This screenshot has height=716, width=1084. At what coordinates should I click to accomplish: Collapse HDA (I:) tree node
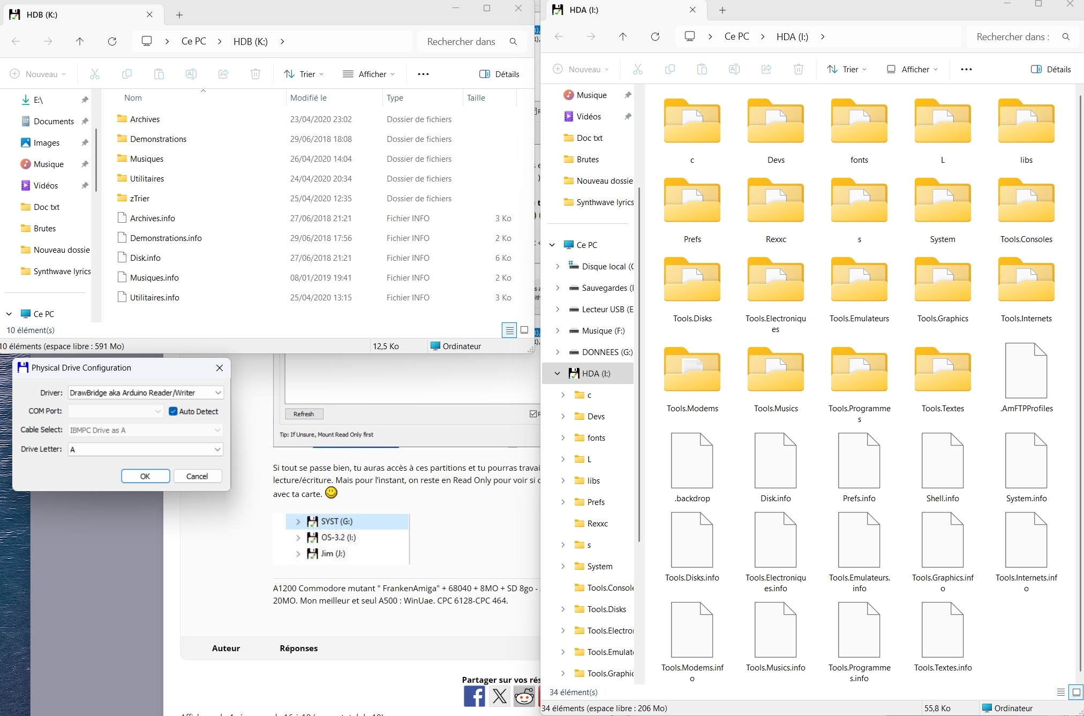click(557, 373)
